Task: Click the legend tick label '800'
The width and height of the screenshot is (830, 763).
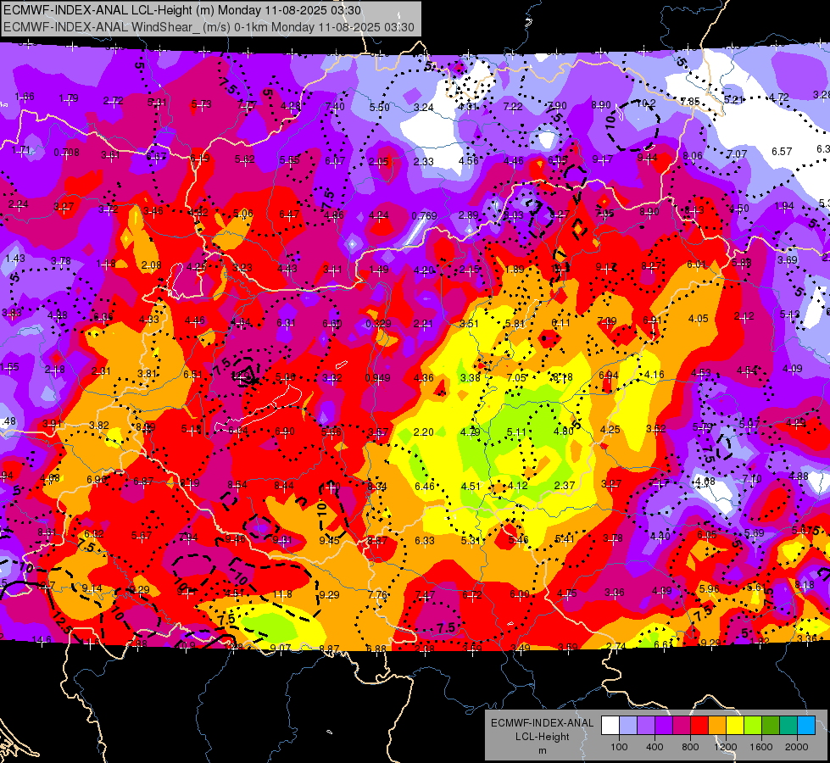Action: tap(690, 747)
